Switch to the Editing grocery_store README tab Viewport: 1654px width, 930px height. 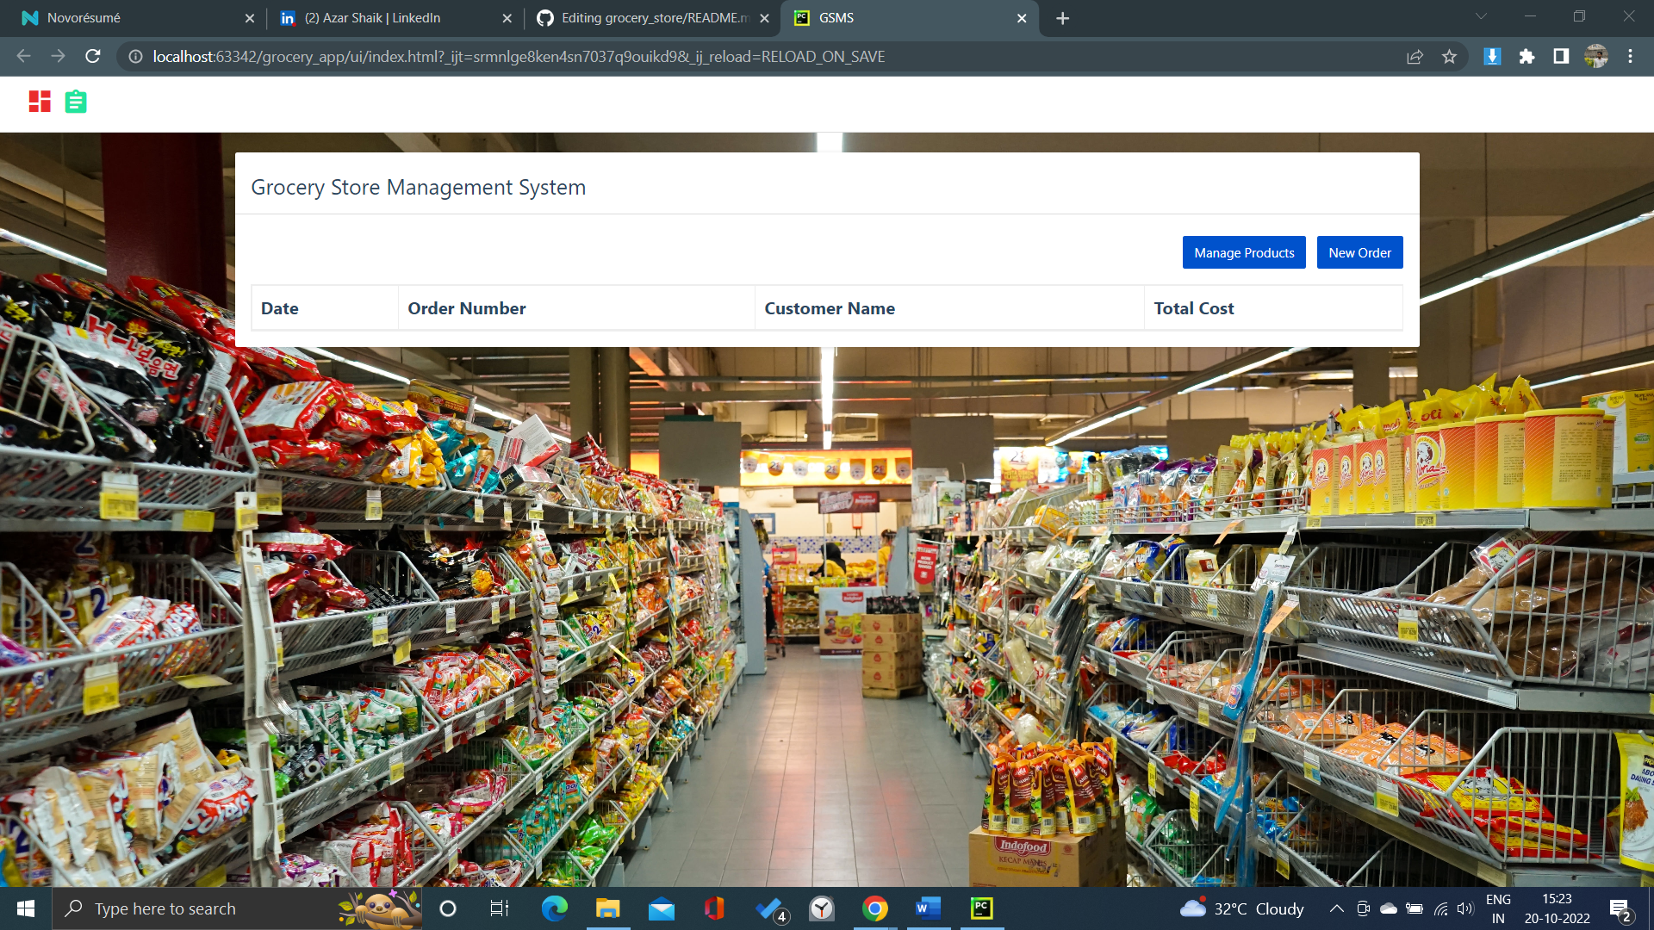pyautogui.click(x=650, y=18)
